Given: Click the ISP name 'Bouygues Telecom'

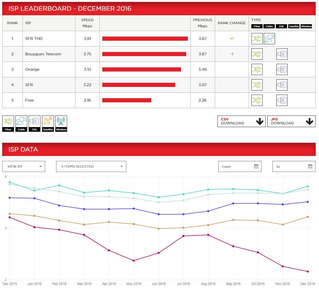Looking at the screenshot, I should click(43, 54).
